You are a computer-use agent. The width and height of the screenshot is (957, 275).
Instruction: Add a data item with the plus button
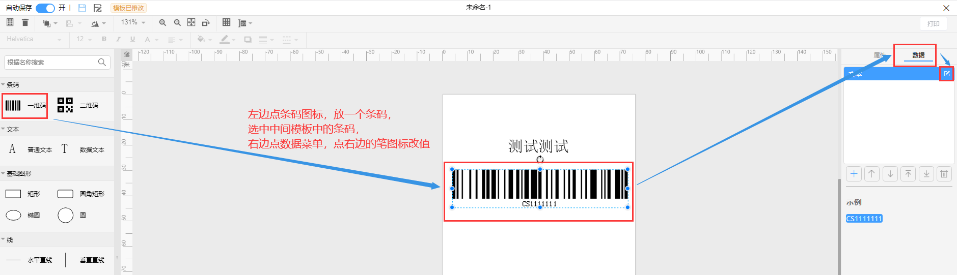854,174
